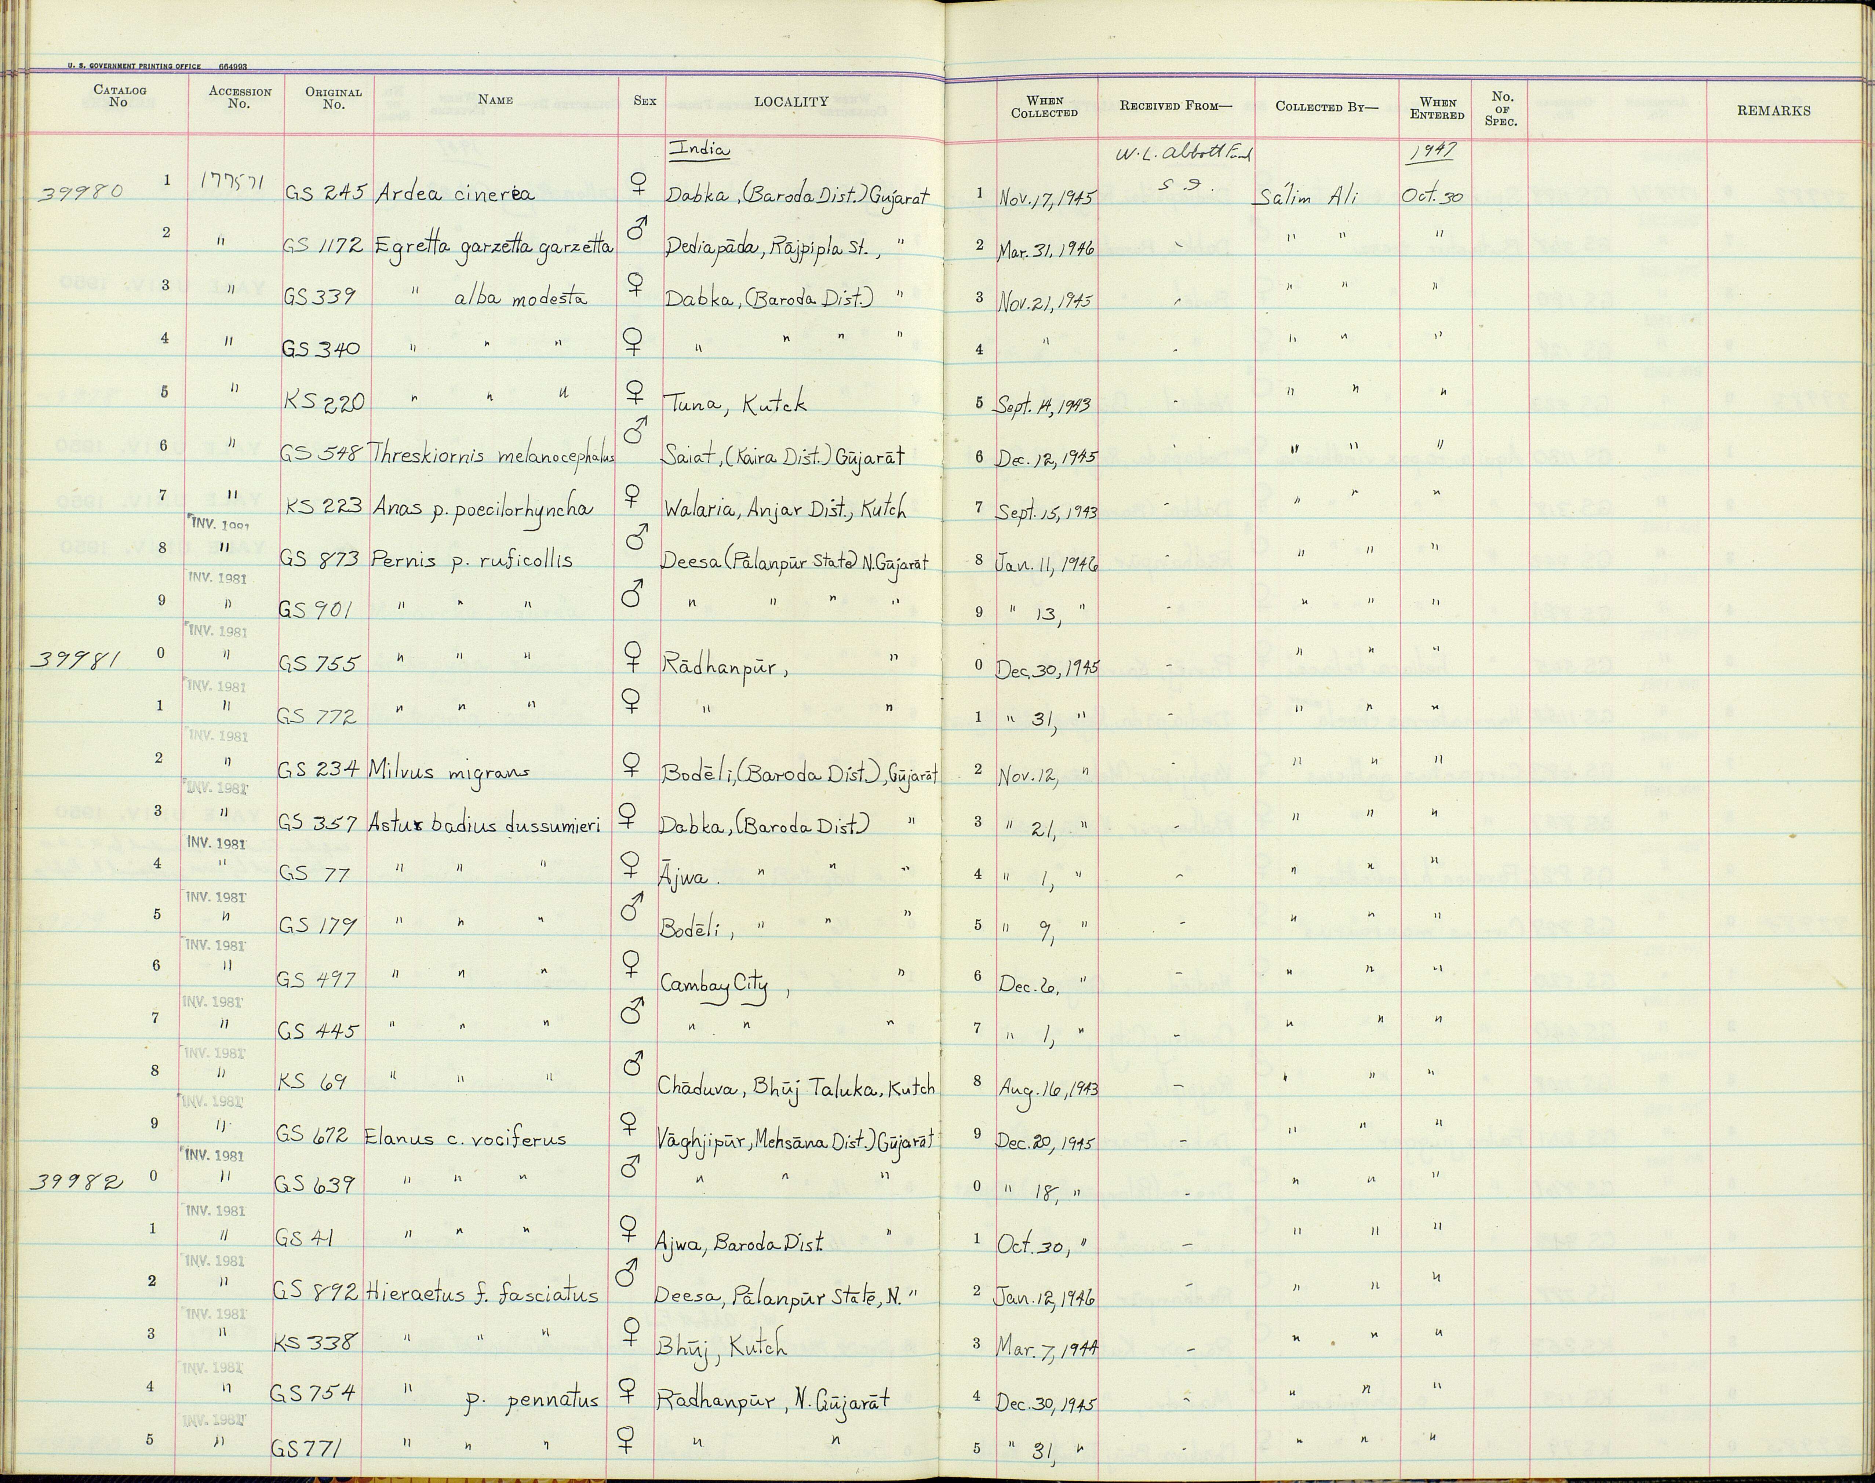Screen dimensions: 1875x1483
Task: Click original number KS 338
Action: click(x=314, y=1343)
